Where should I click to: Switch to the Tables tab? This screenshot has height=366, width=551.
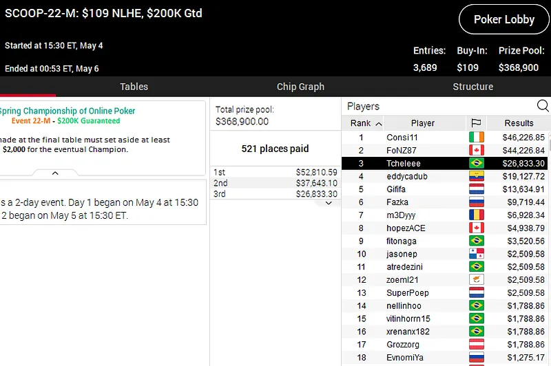(x=134, y=87)
